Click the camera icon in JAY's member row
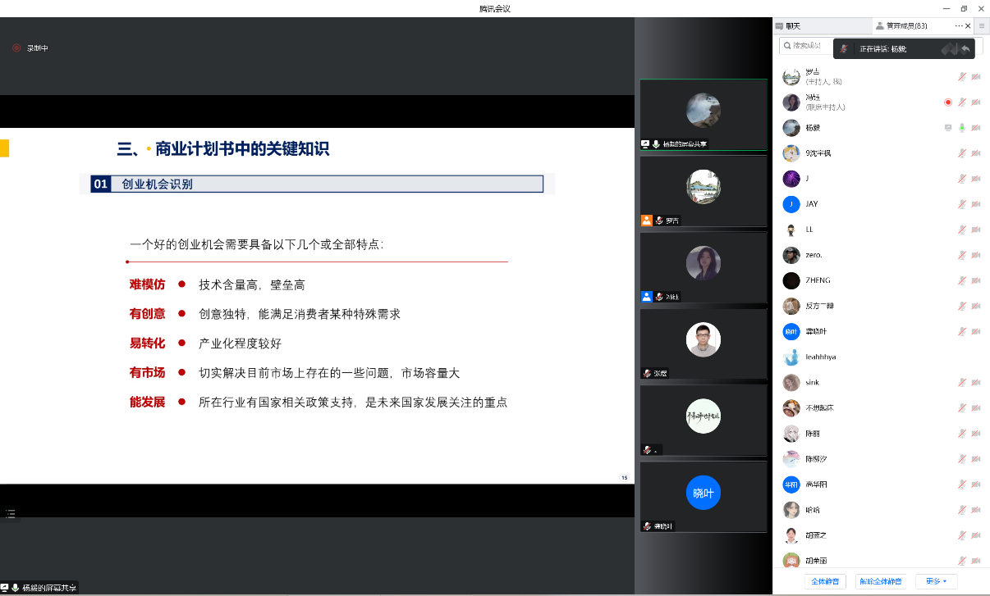Screen dimensions: 990x596 point(976,204)
